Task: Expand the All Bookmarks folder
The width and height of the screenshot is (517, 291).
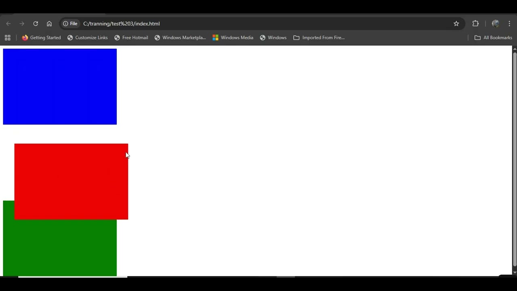Action: 493,38
